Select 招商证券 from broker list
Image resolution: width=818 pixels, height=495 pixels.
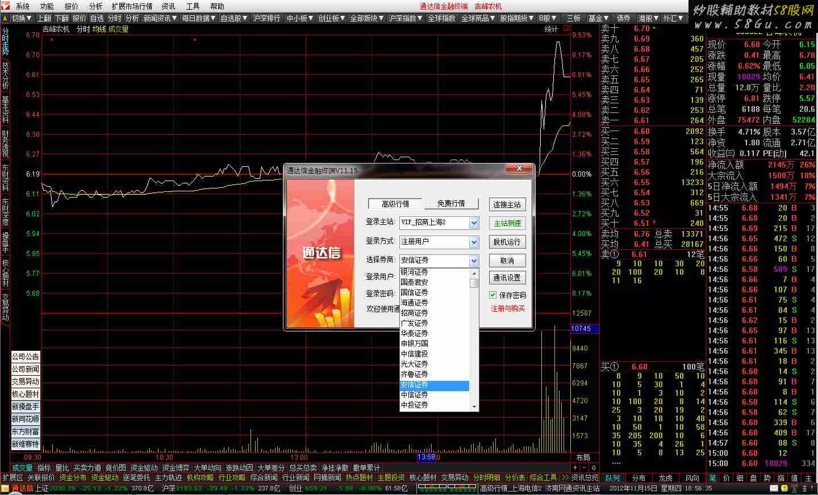point(435,313)
